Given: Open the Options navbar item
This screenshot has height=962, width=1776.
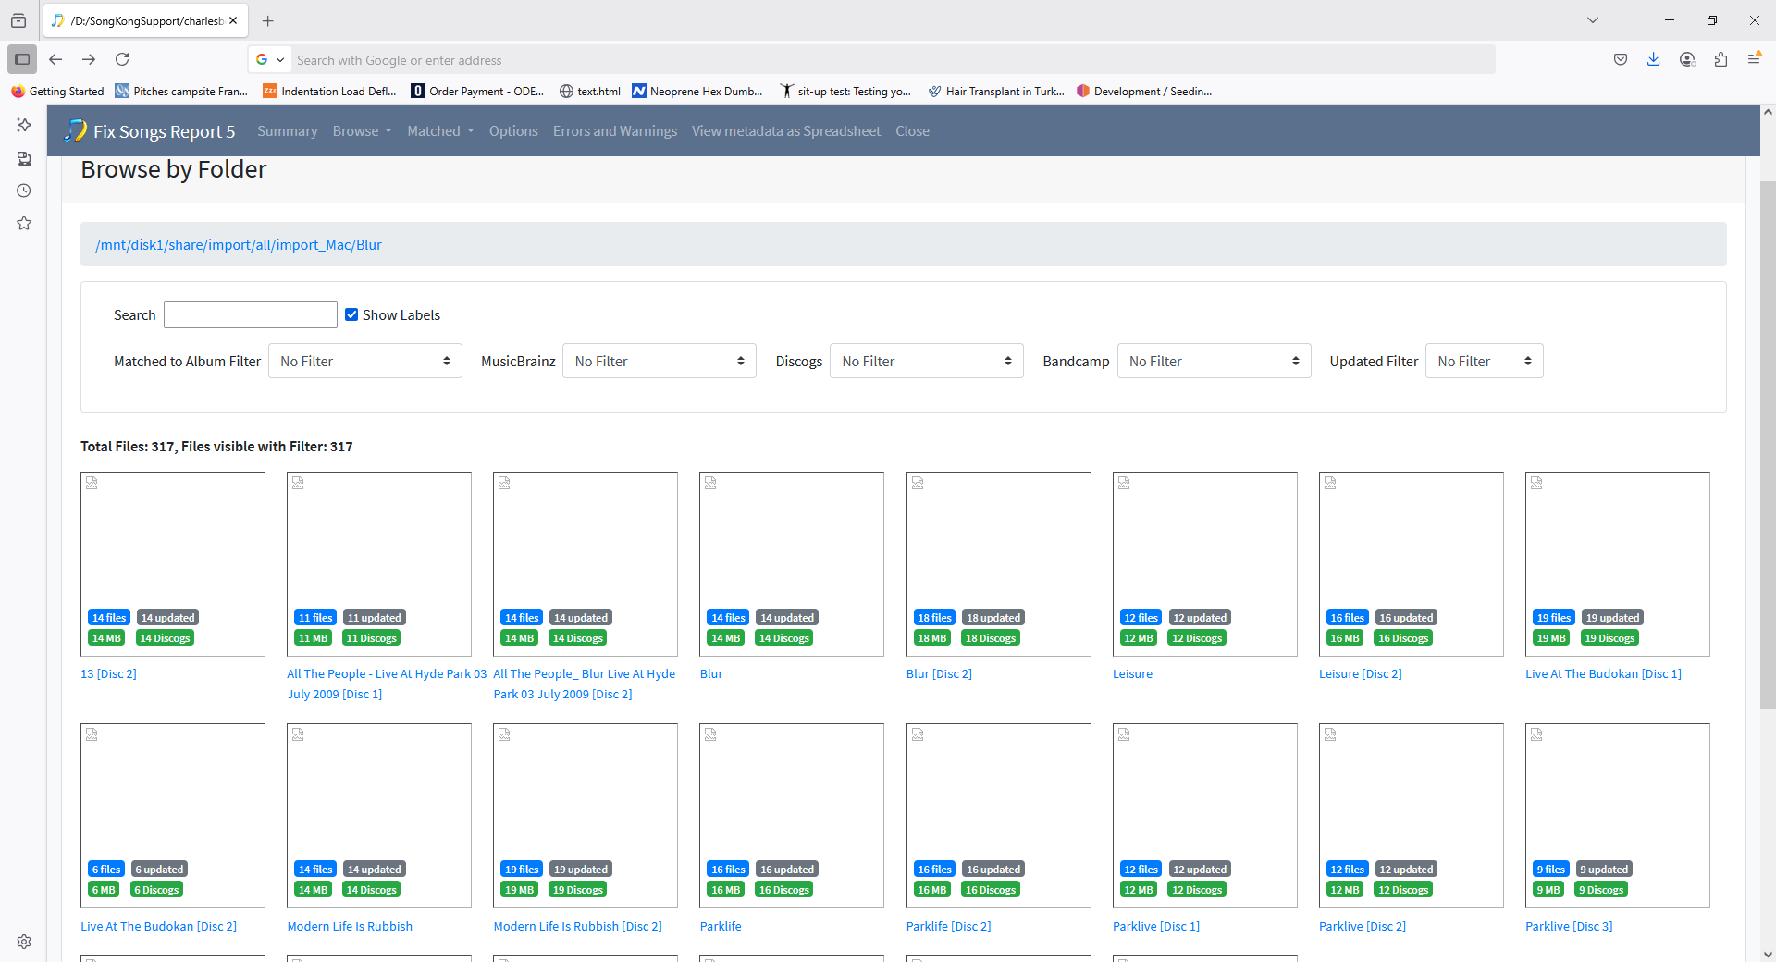Looking at the screenshot, I should [x=513, y=131].
